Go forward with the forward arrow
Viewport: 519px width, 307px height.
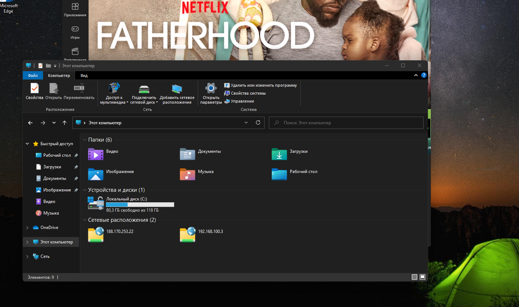pyautogui.click(x=43, y=123)
